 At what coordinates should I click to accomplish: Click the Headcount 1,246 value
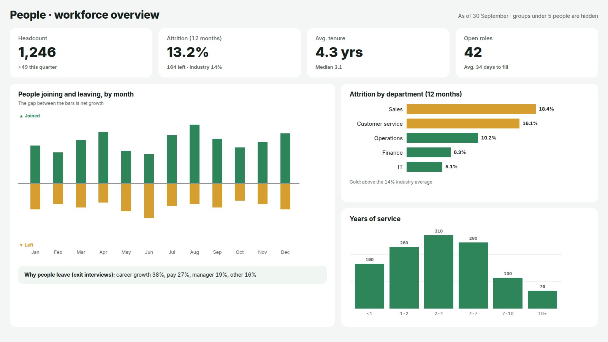pyautogui.click(x=37, y=52)
